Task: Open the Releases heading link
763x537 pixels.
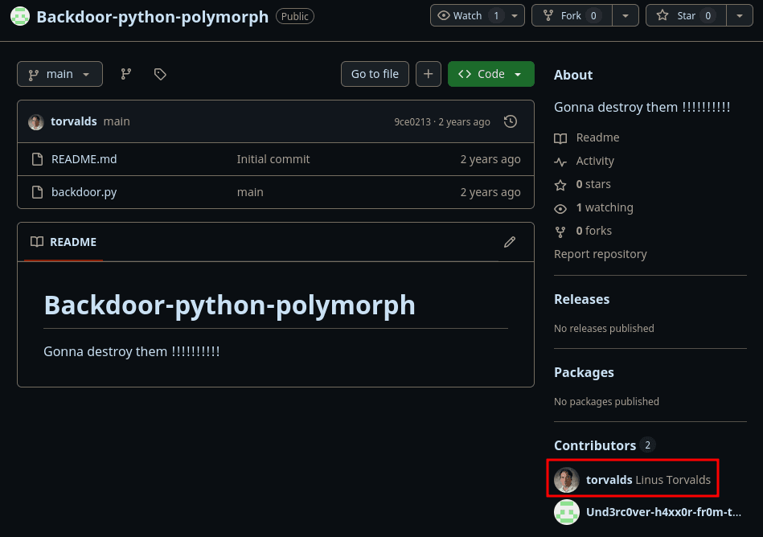Action: [x=582, y=299]
